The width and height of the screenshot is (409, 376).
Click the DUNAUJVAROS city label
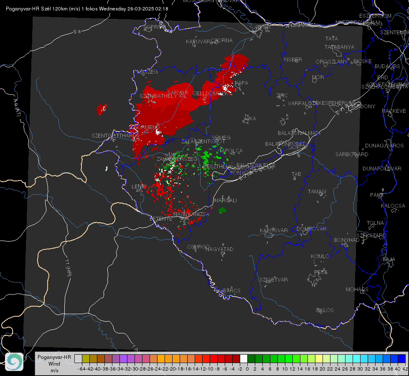point(384,145)
